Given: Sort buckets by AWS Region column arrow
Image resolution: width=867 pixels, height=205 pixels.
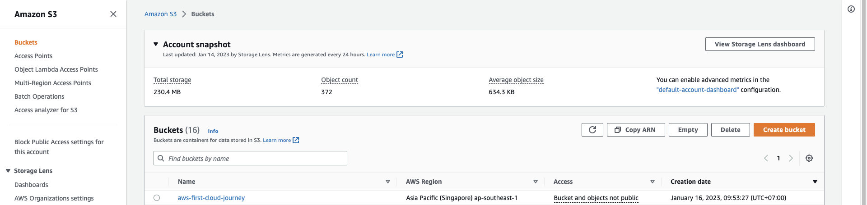Looking at the screenshot, I should pos(536,182).
